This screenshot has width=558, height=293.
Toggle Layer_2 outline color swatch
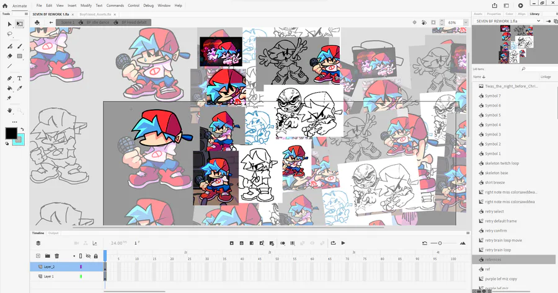point(81,267)
